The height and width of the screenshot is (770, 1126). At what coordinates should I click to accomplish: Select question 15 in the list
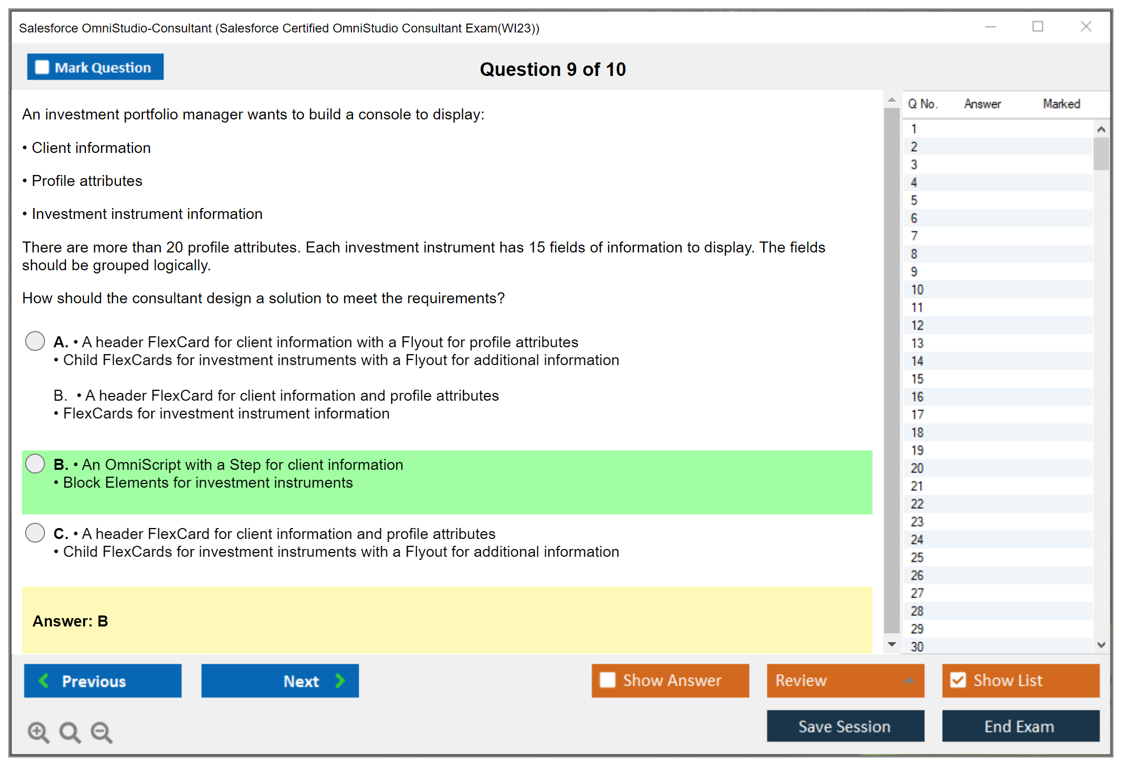tap(917, 379)
